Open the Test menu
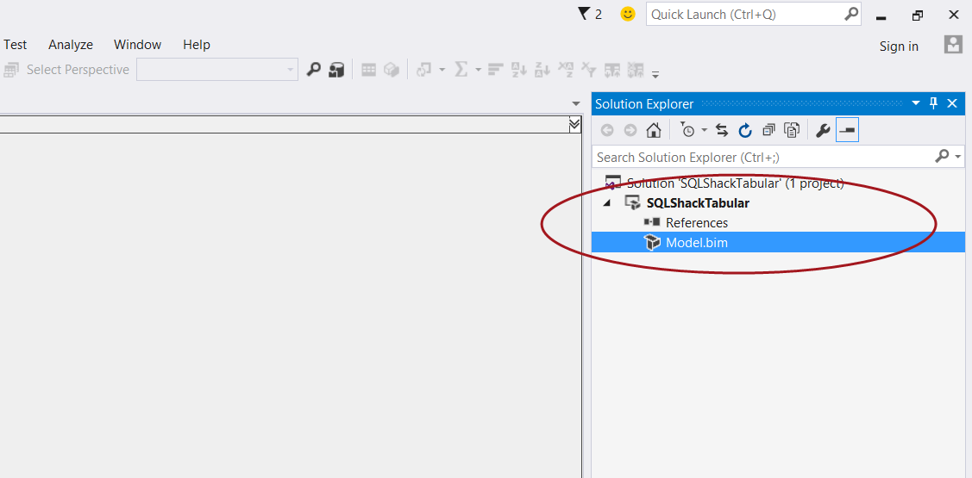 tap(15, 45)
